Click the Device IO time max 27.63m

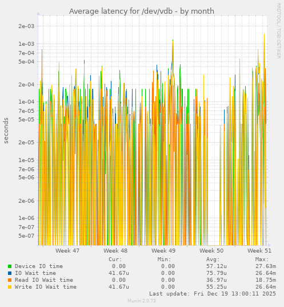point(266,266)
